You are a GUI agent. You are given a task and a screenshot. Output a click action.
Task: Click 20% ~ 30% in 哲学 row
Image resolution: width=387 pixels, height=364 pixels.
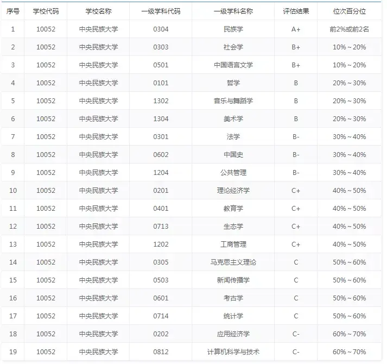(x=350, y=83)
